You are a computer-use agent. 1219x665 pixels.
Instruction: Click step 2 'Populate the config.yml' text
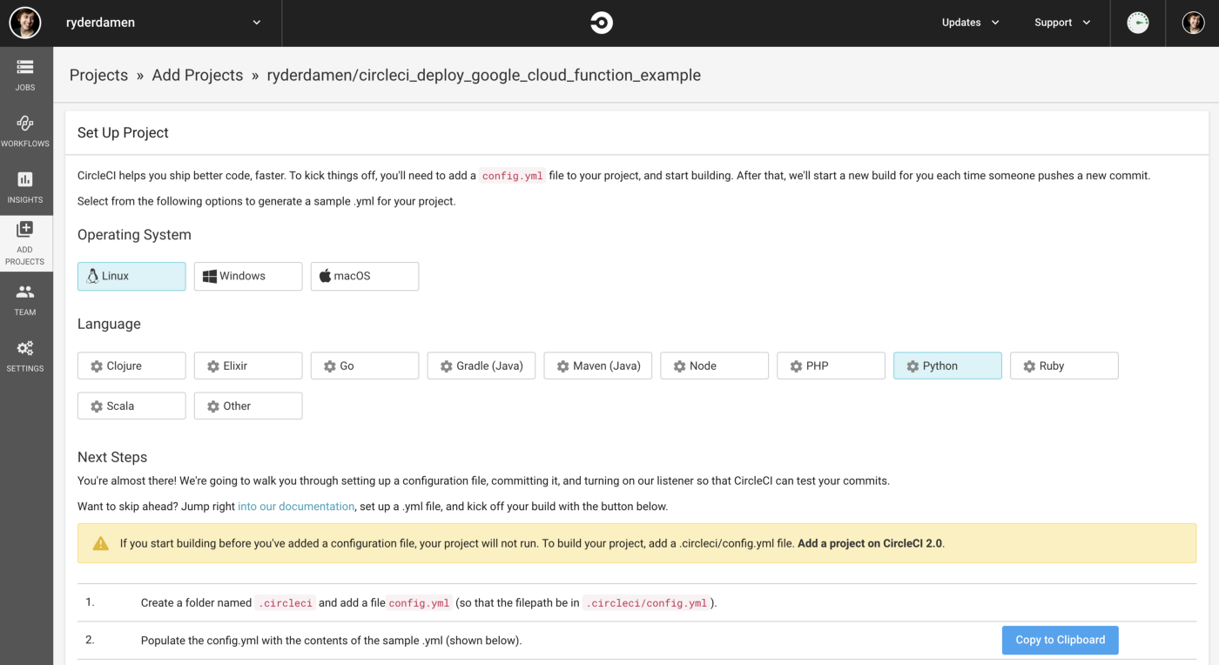click(x=331, y=641)
